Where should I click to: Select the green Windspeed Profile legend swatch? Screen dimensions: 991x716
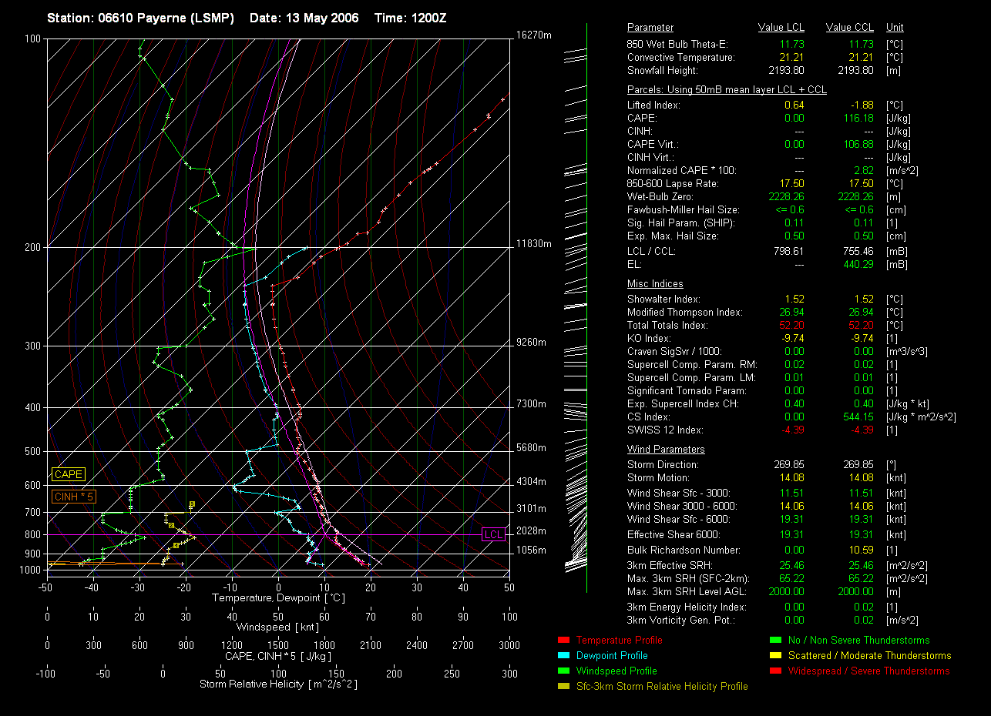[x=563, y=671]
